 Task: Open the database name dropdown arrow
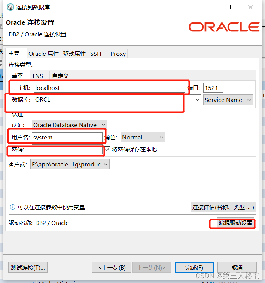[x=197, y=100]
